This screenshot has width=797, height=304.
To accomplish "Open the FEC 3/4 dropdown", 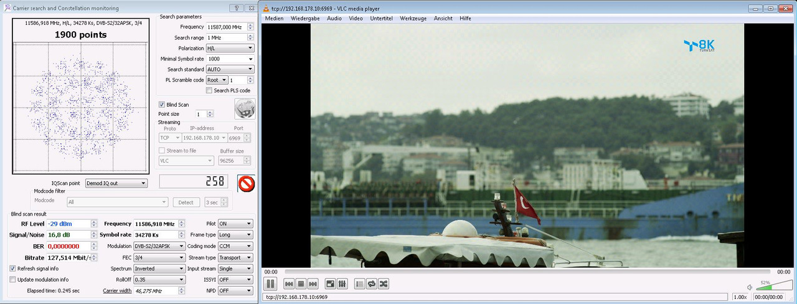I will (x=159, y=257).
